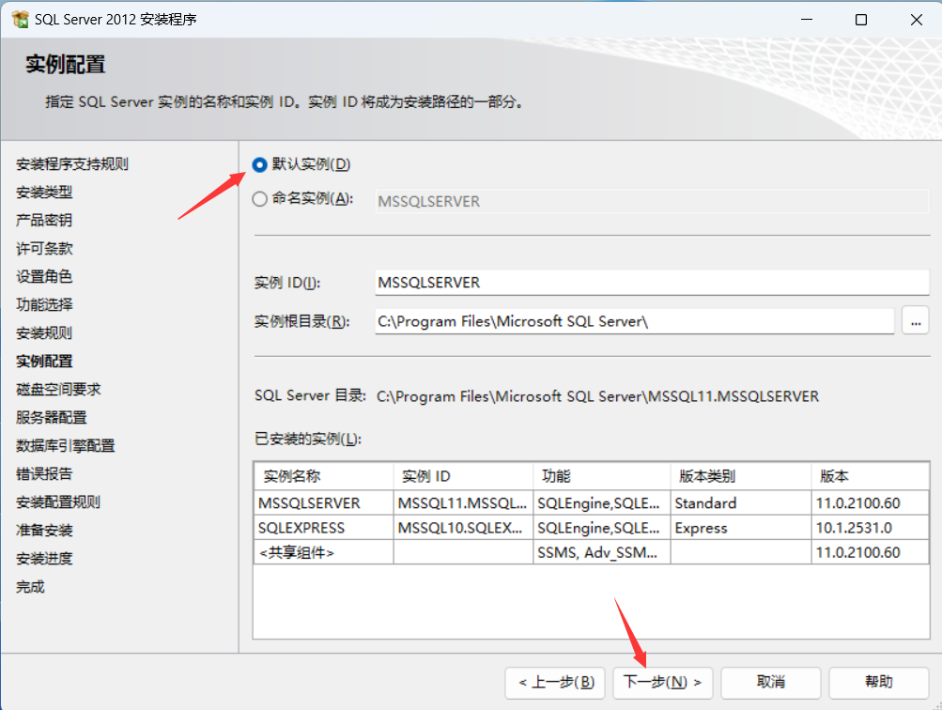Viewport: 942px width, 710px height.
Task: Minimize the SQL Server 2012 setup window
Action: click(807, 19)
